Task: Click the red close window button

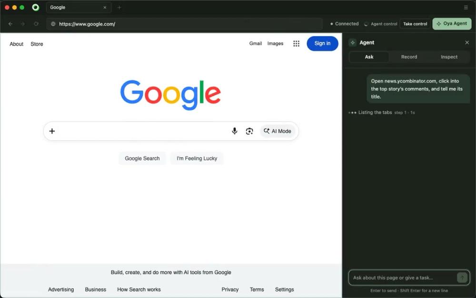Action: [7, 7]
